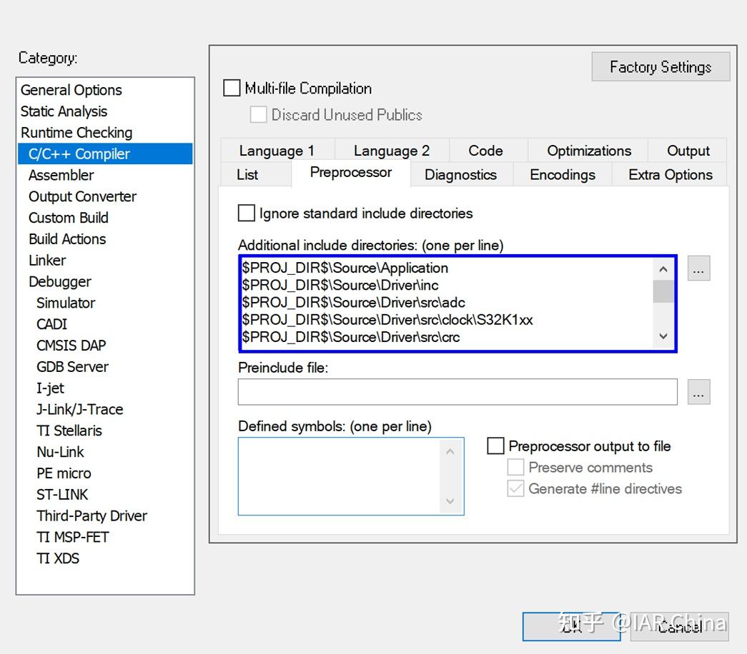Confirm changes with the OK button

(571, 626)
